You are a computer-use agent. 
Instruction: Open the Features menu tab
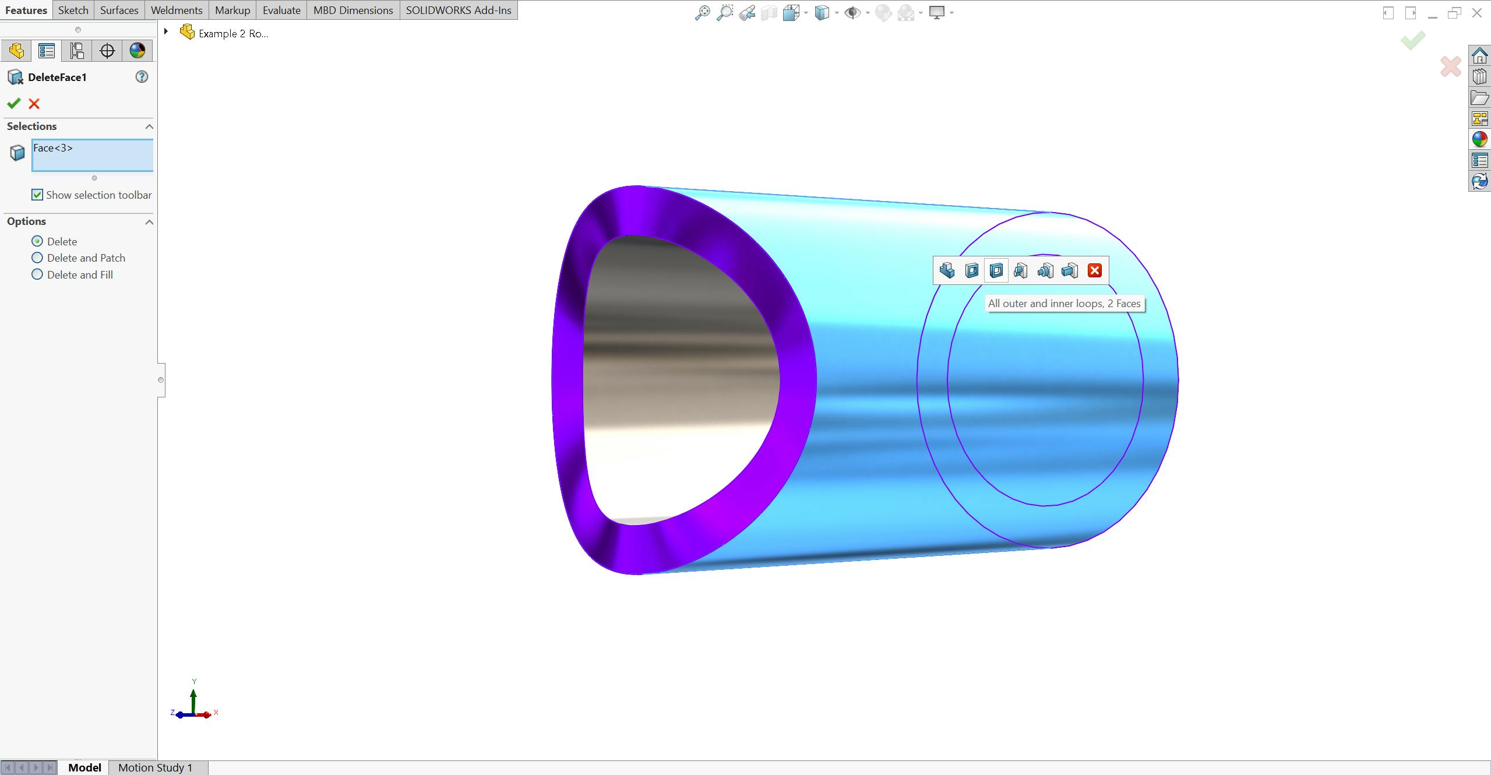(x=26, y=9)
